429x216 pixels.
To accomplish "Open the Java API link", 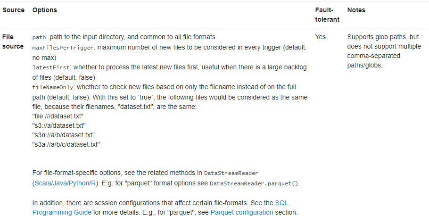I will click(x=59, y=183).
